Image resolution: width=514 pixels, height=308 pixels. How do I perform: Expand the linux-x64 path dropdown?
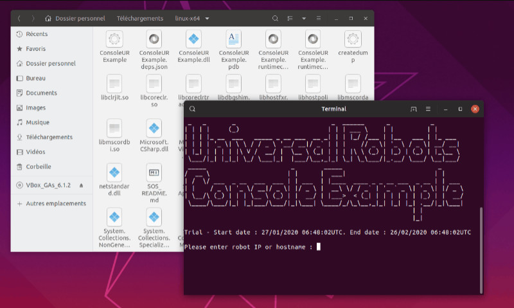(x=207, y=19)
